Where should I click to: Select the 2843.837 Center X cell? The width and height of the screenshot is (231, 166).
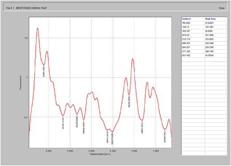tap(193, 47)
